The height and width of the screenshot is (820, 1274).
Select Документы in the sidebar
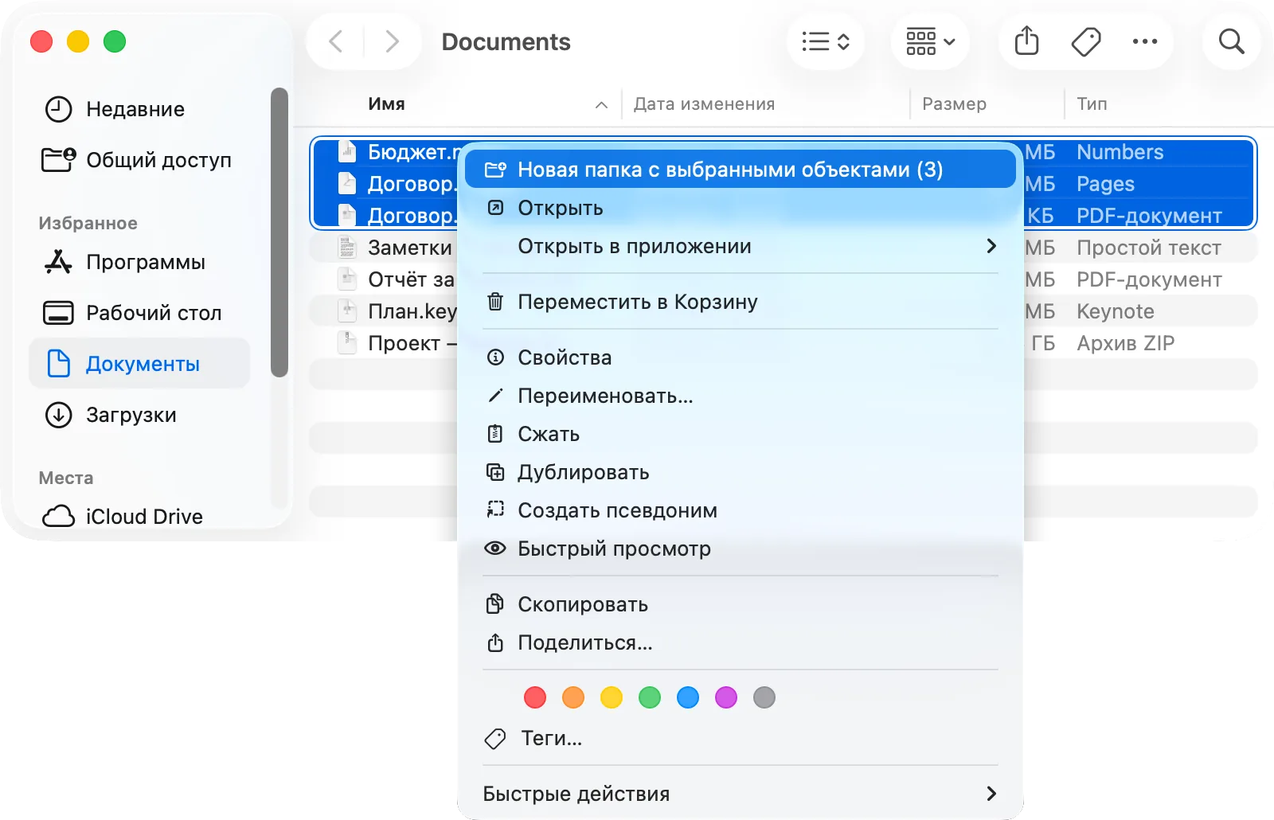pyautogui.click(x=140, y=364)
